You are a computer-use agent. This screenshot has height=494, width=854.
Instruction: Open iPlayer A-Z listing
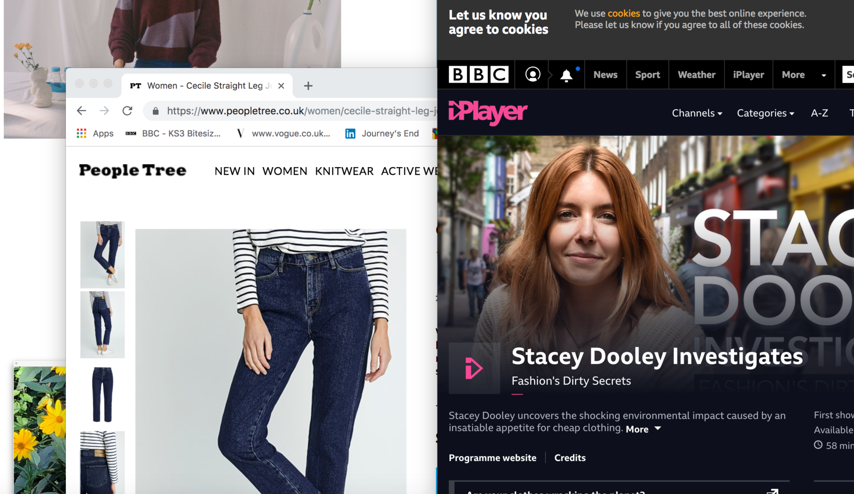819,113
